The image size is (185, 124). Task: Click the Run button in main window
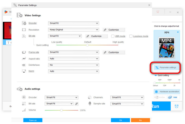coord(161,106)
